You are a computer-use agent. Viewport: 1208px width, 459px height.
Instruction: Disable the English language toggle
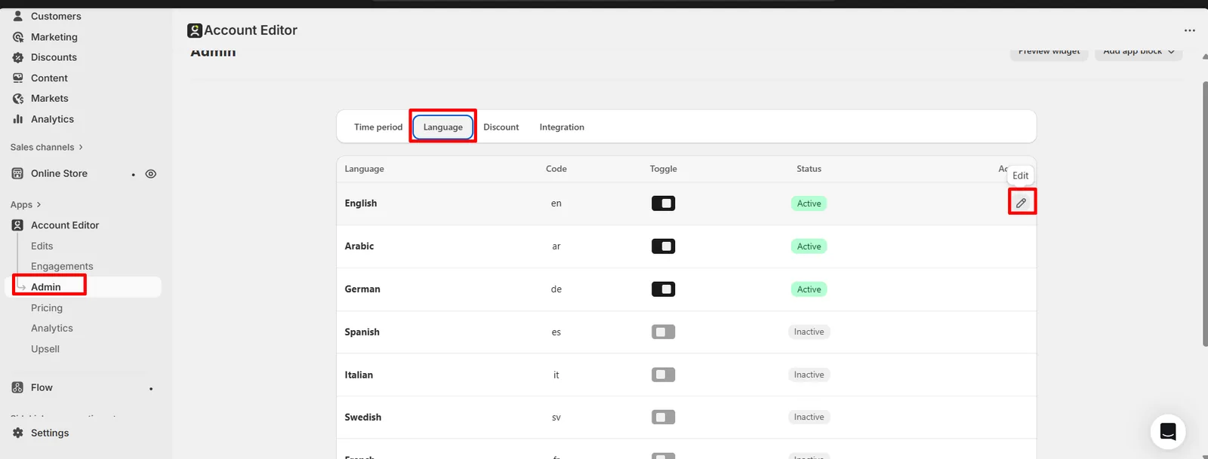pos(663,203)
